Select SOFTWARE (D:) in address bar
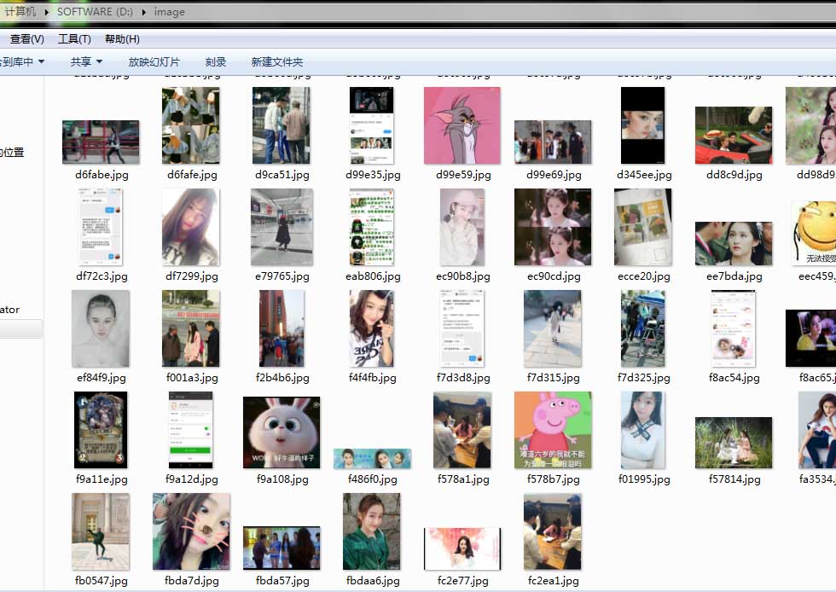The image size is (836, 592). click(95, 12)
